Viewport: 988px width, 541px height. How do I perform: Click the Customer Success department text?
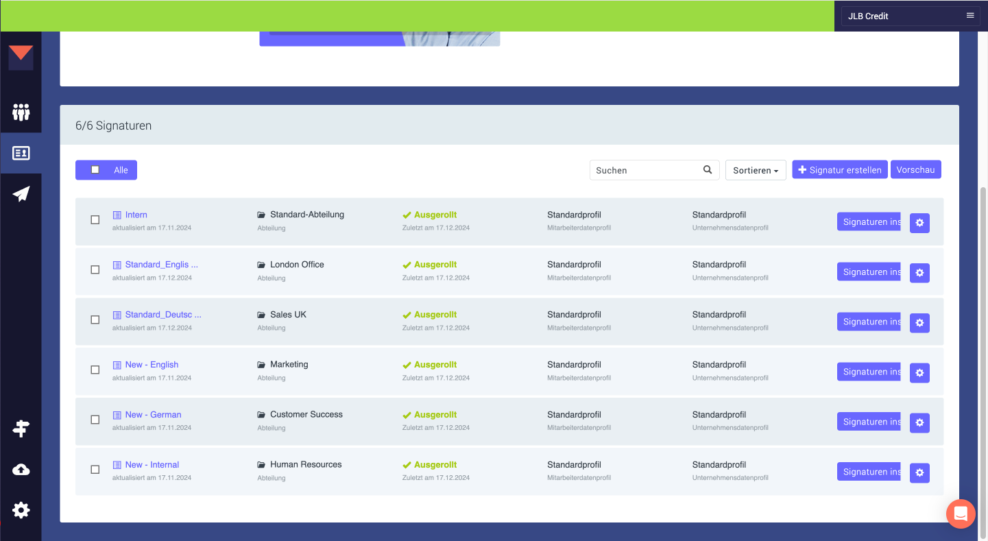point(306,415)
